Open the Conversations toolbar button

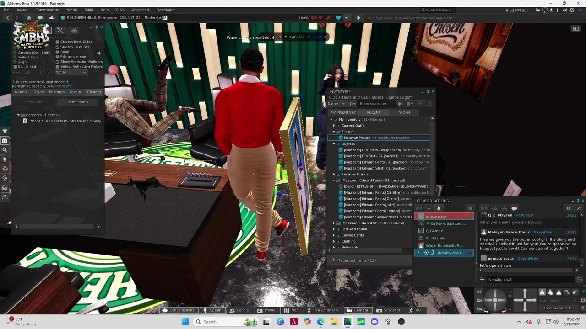pos(178,310)
